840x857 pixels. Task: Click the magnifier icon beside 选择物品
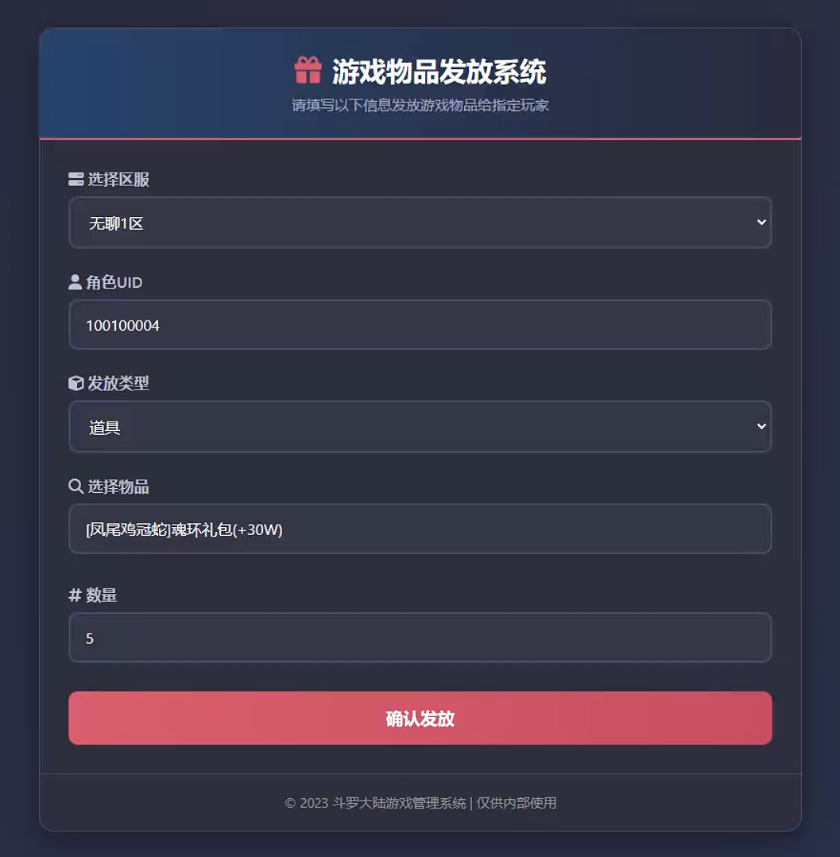(x=75, y=485)
